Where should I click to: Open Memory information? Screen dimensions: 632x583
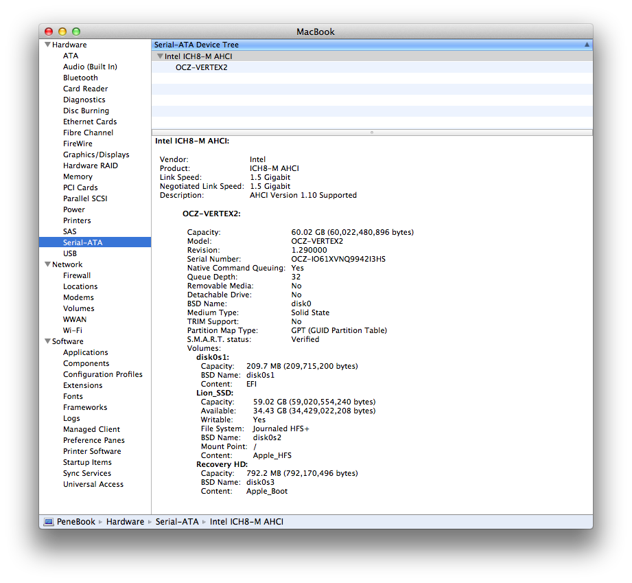coord(78,176)
